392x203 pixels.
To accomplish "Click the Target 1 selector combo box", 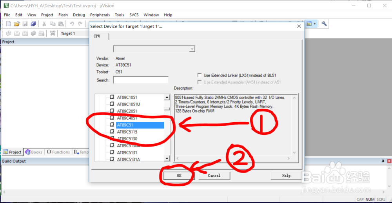I will [x=74, y=33].
